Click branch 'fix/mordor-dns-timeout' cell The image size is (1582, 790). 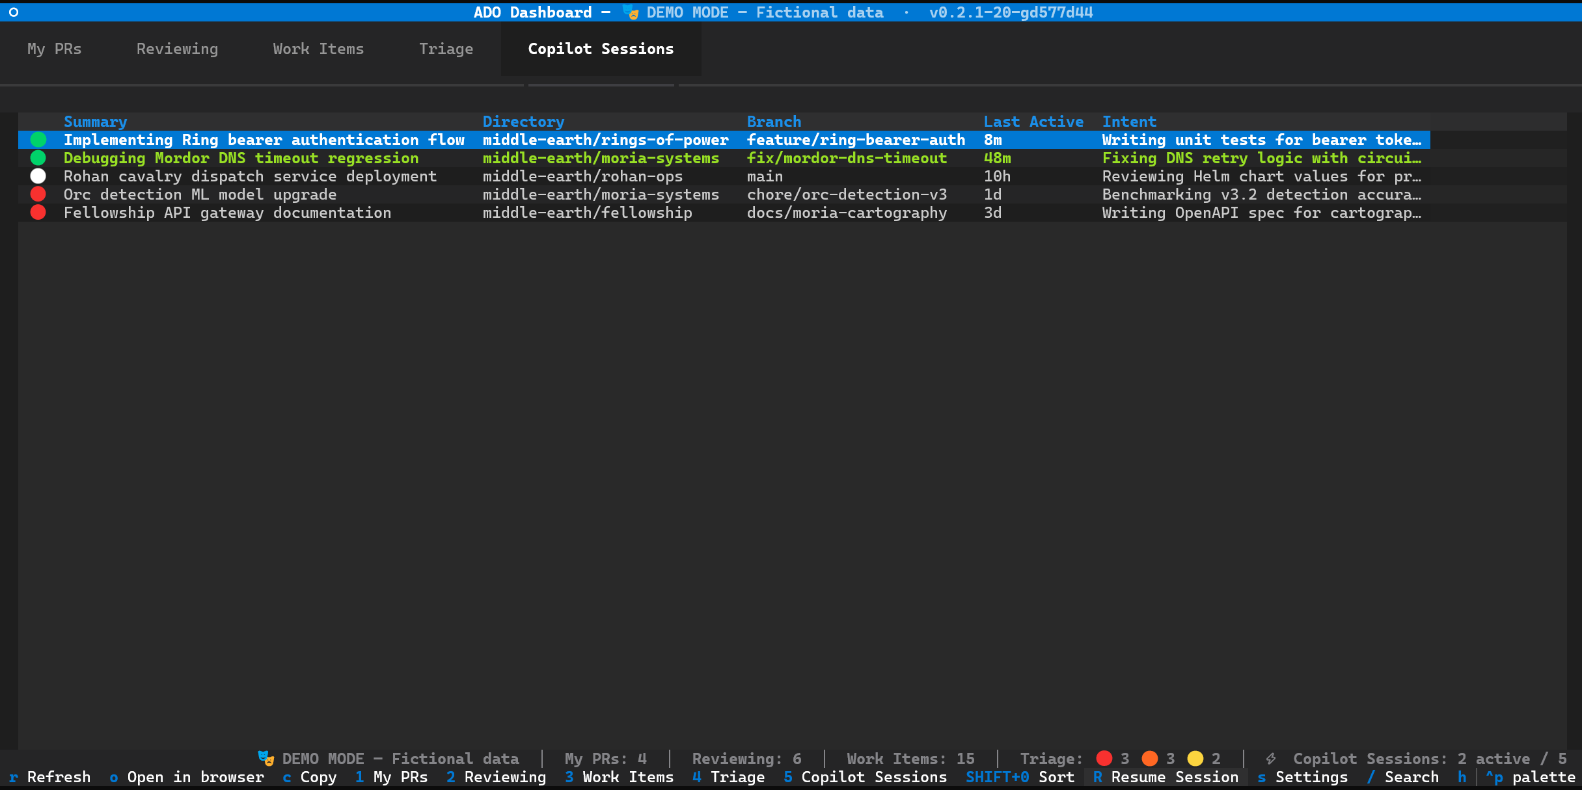coord(847,158)
